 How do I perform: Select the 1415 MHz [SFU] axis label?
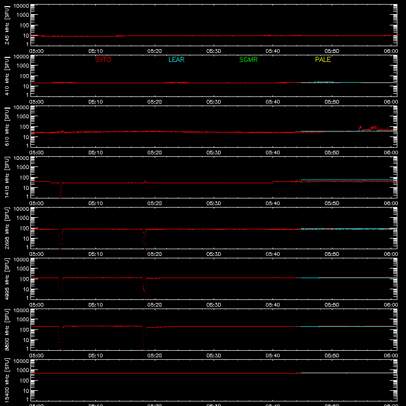(x=7, y=177)
